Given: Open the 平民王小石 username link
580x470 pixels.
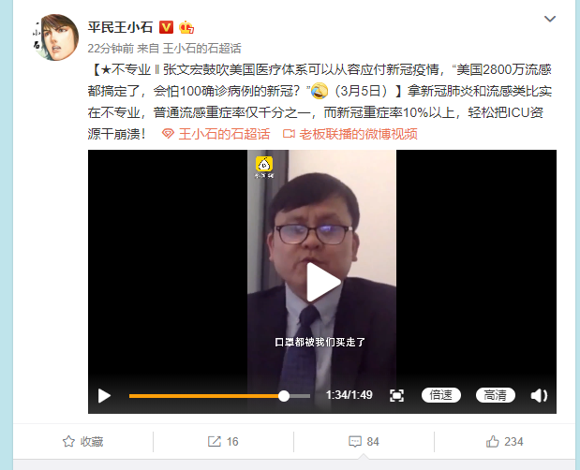Looking at the screenshot, I should [x=120, y=27].
